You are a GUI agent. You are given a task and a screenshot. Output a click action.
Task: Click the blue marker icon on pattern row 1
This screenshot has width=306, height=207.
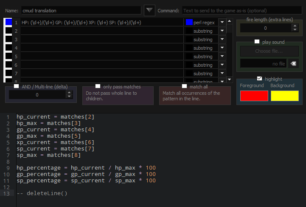[x=8, y=22]
